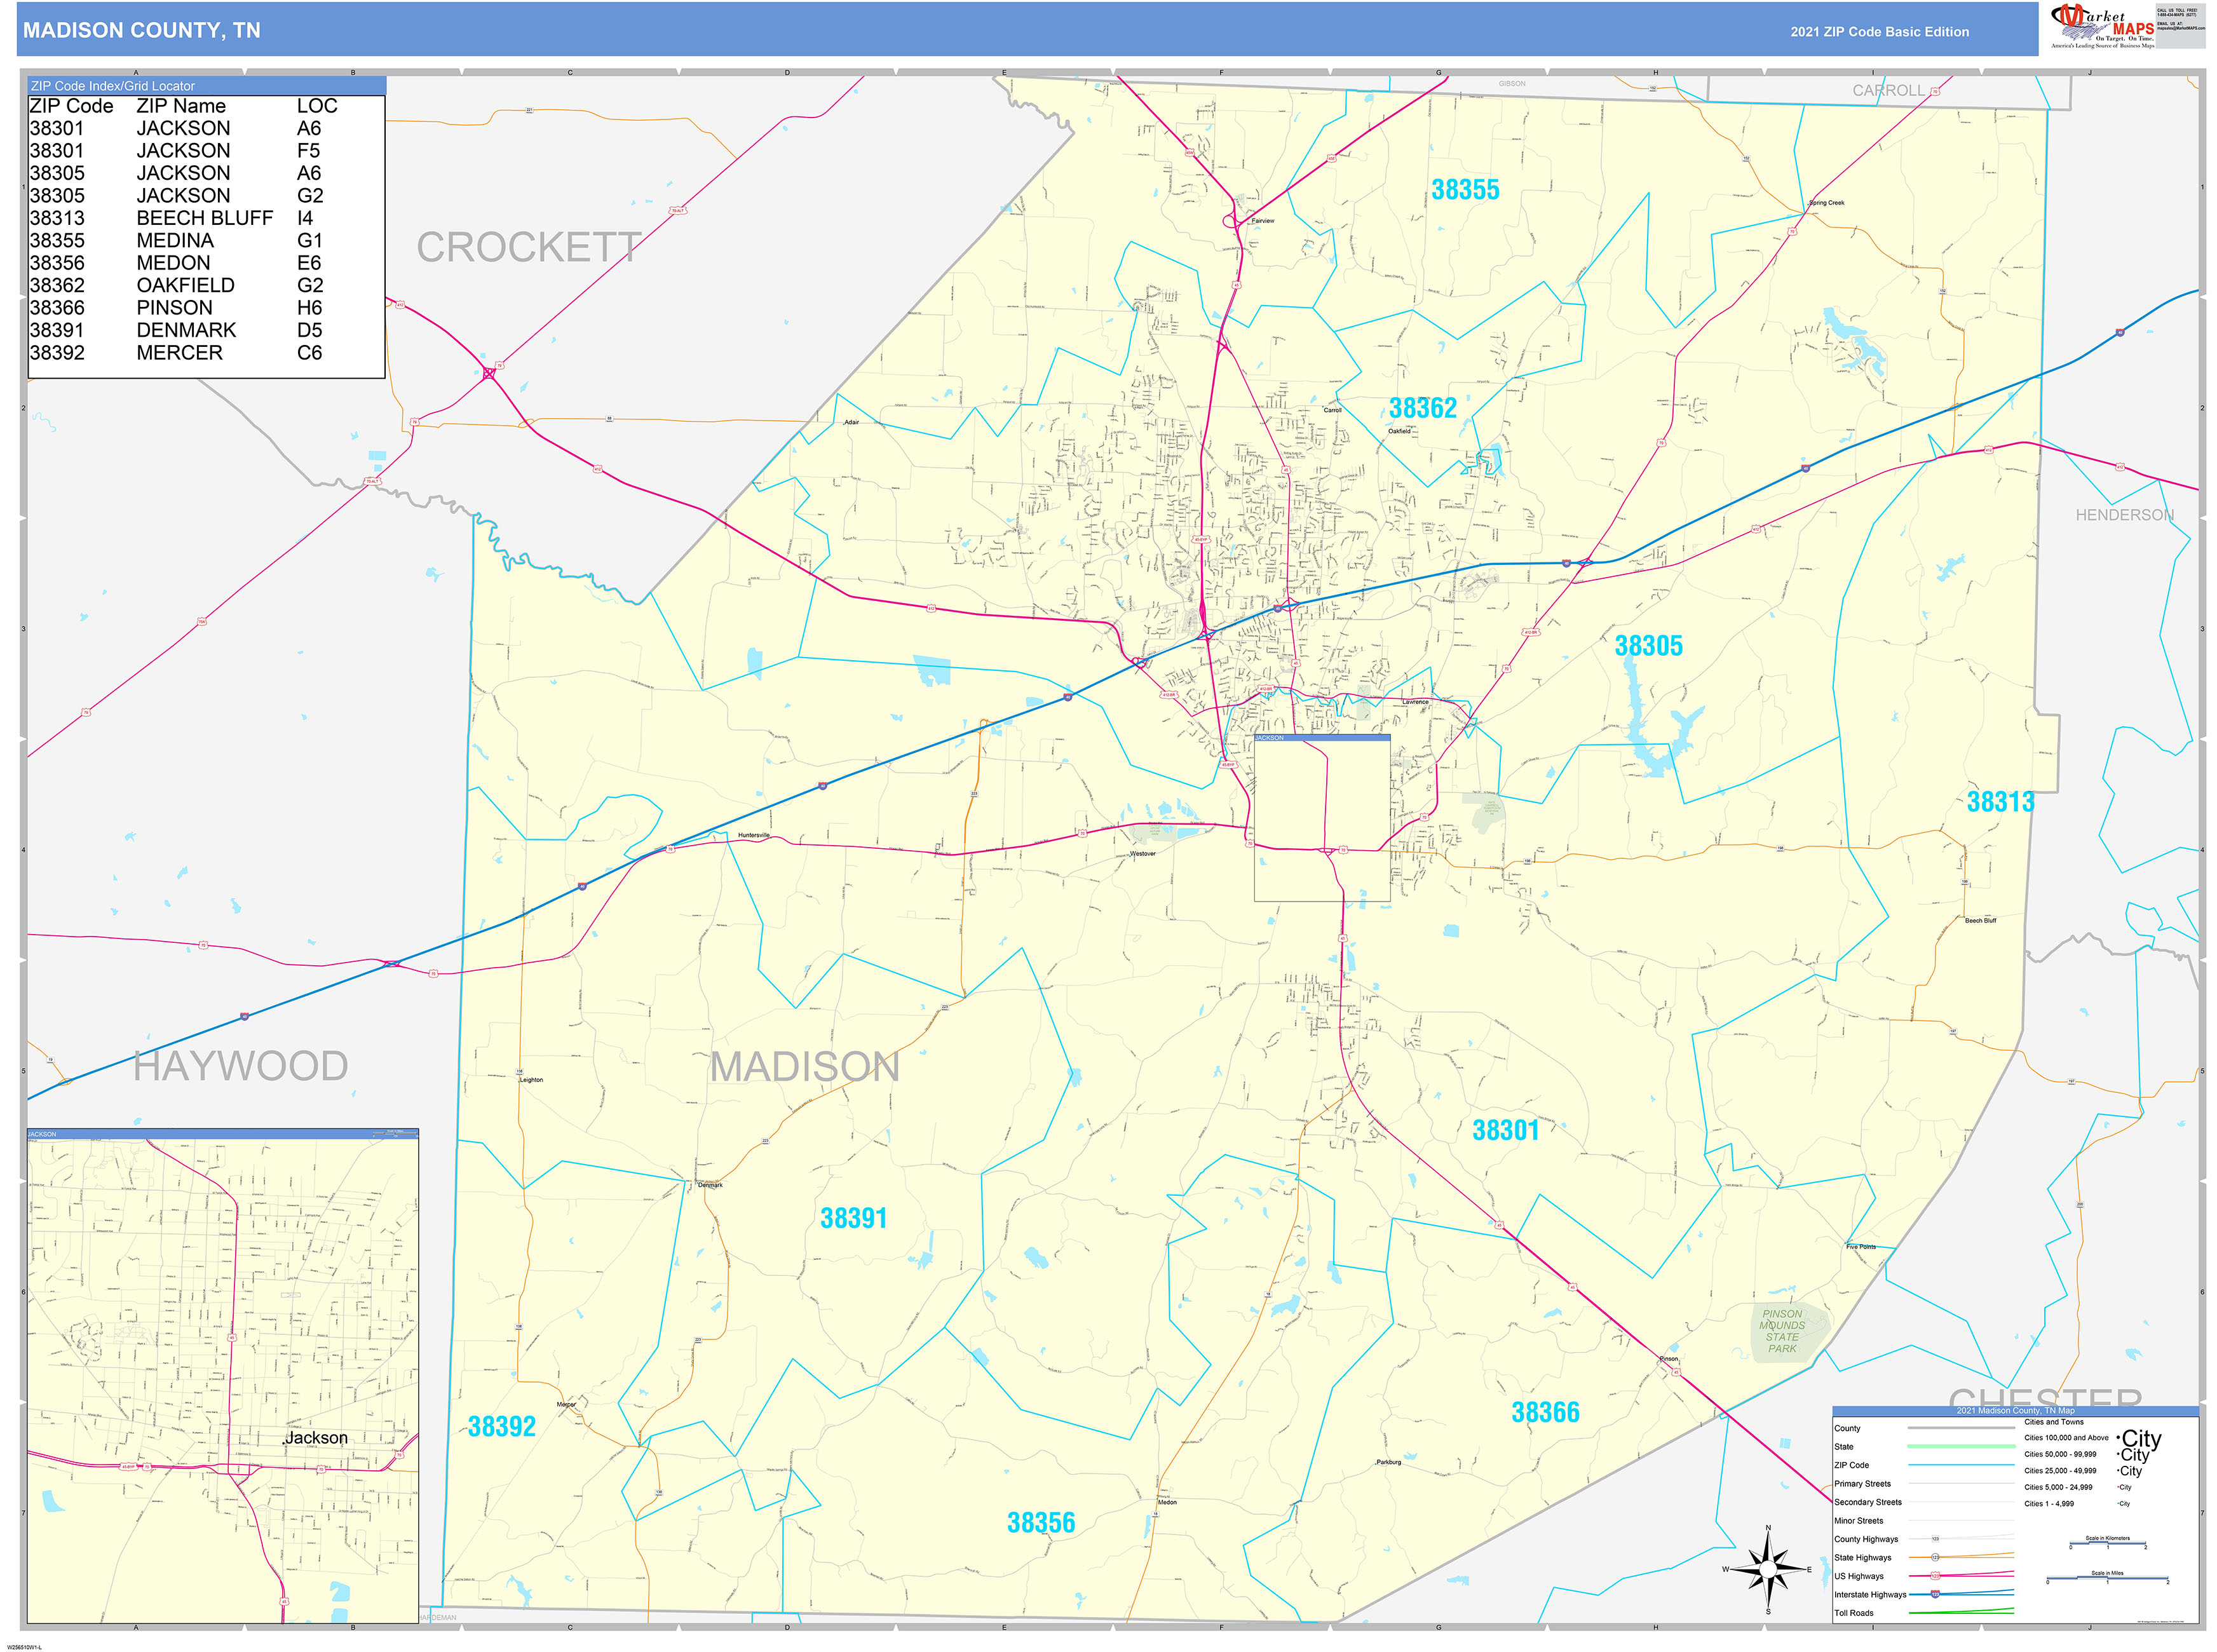Click the 'MADISON COUNTY, TN' title
Viewport: 2217px width, 1652px height.
pyautogui.click(x=142, y=30)
